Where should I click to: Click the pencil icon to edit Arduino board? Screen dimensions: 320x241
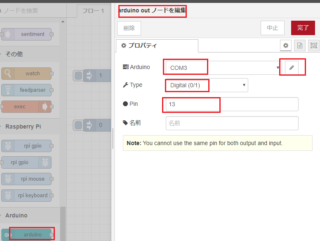click(x=292, y=67)
